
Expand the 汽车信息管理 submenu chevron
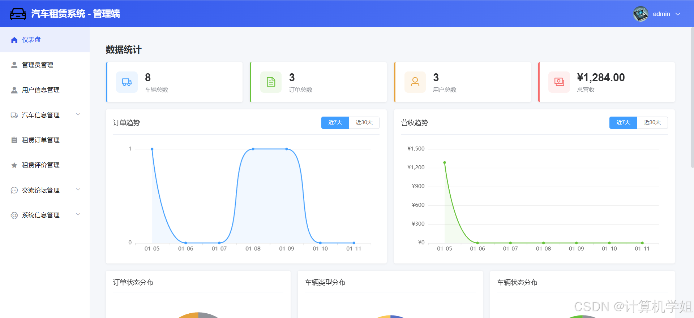[78, 115]
